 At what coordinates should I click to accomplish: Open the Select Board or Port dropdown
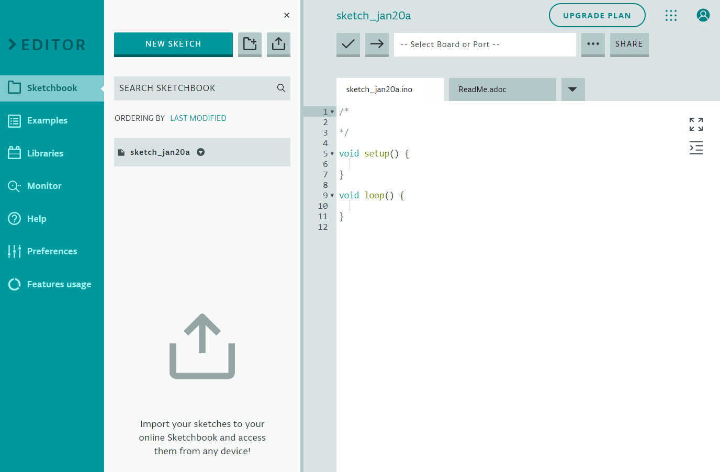(485, 44)
